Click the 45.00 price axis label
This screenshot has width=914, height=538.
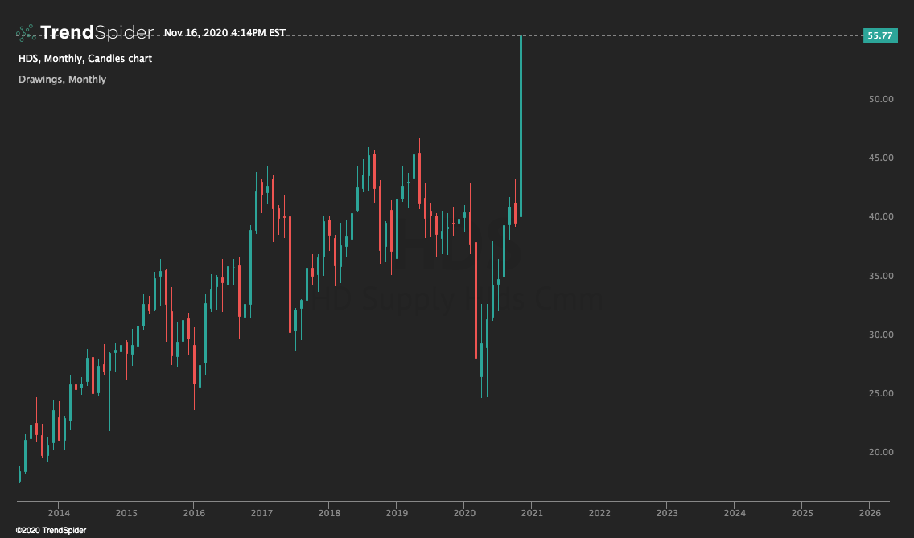coord(881,158)
